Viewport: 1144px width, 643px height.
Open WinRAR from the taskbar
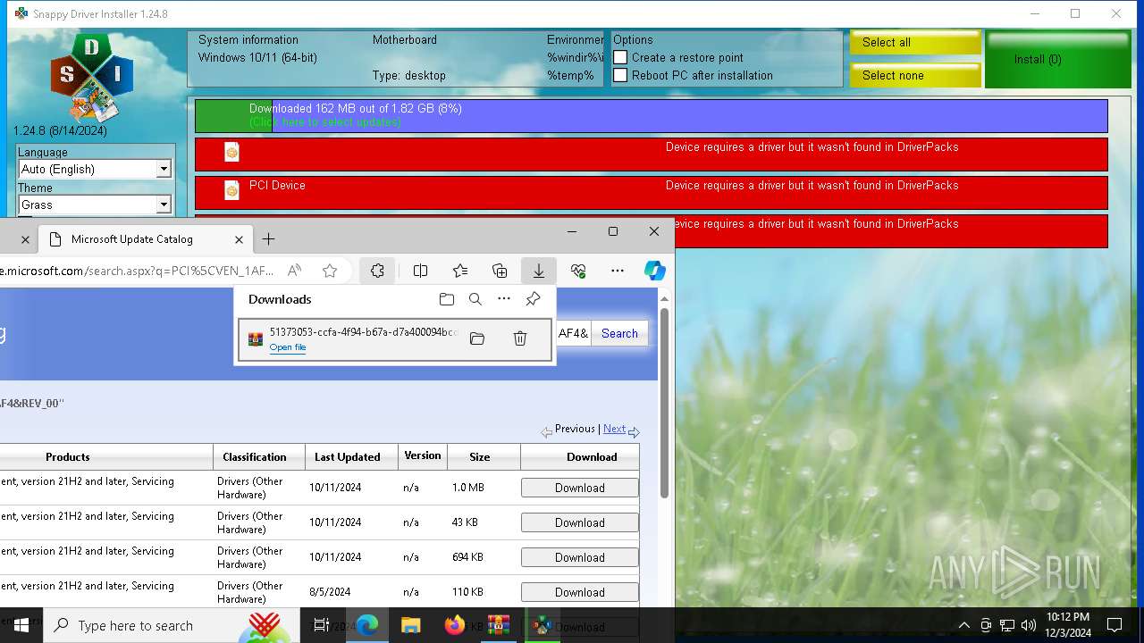click(x=499, y=625)
